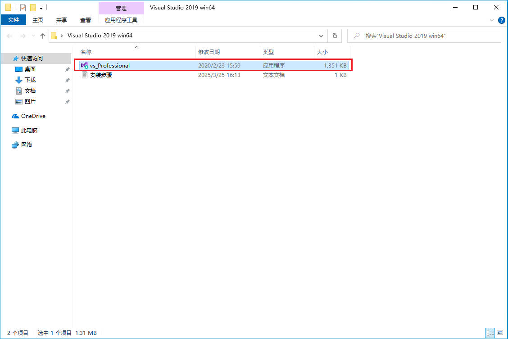The height and width of the screenshot is (339, 508).
Task: Click the 安装步骤 text document icon
Action: tap(85, 75)
